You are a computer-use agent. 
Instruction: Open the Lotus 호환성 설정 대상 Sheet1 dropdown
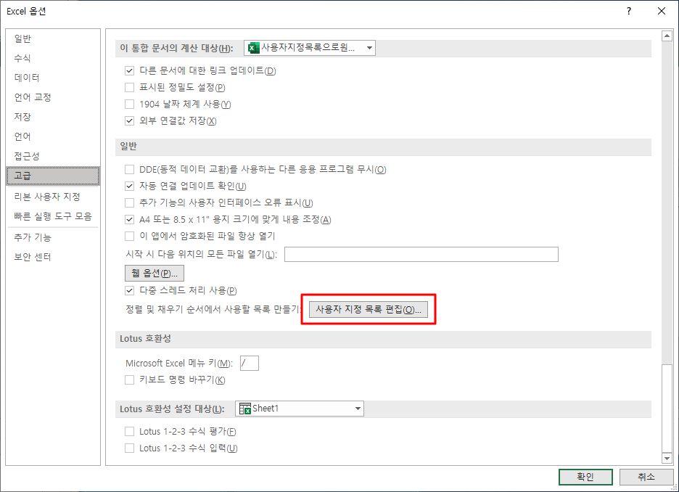pyautogui.click(x=299, y=409)
